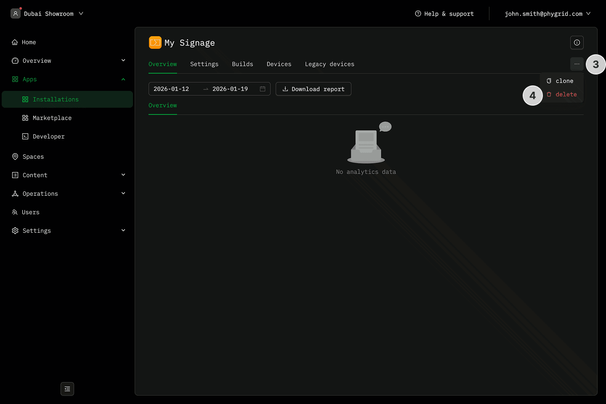Viewport: 606px width, 404px height.
Task: Open the Marketplace page
Action: [52, 118]
